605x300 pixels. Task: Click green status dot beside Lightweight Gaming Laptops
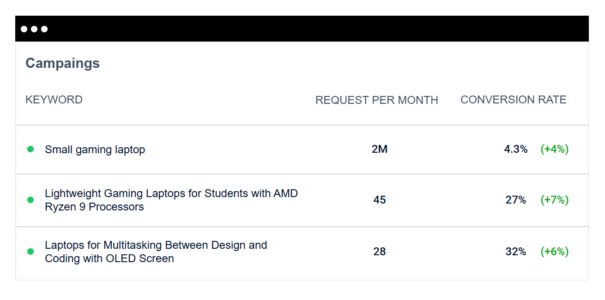pos(30,200)
